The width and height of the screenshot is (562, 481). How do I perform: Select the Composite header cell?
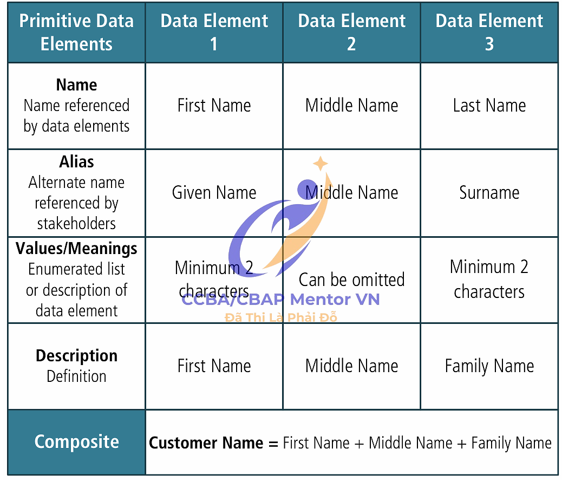(76, 442)
